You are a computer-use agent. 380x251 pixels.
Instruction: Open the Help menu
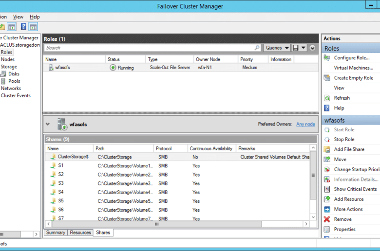[35, 17]
